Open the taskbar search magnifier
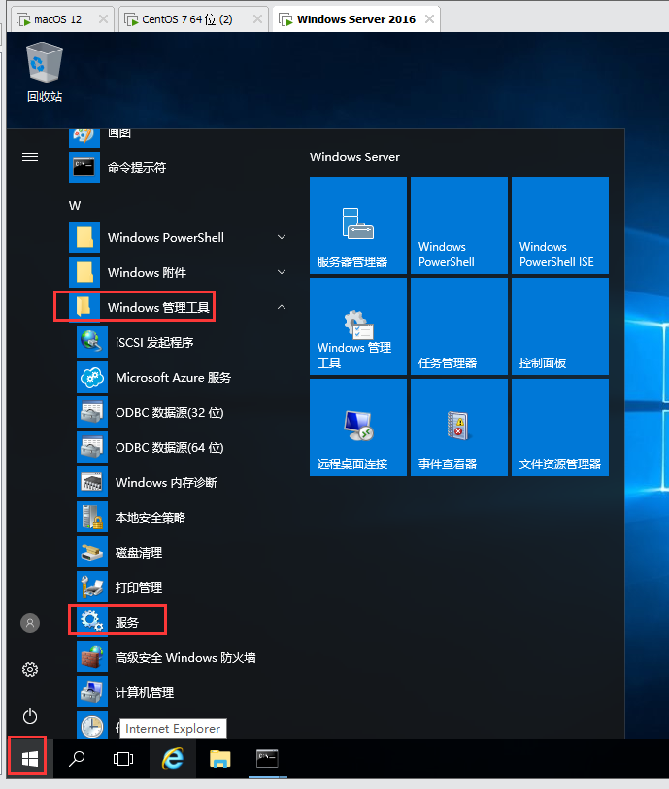The width and height of the screenshot is (669, 789). [77, 758]
